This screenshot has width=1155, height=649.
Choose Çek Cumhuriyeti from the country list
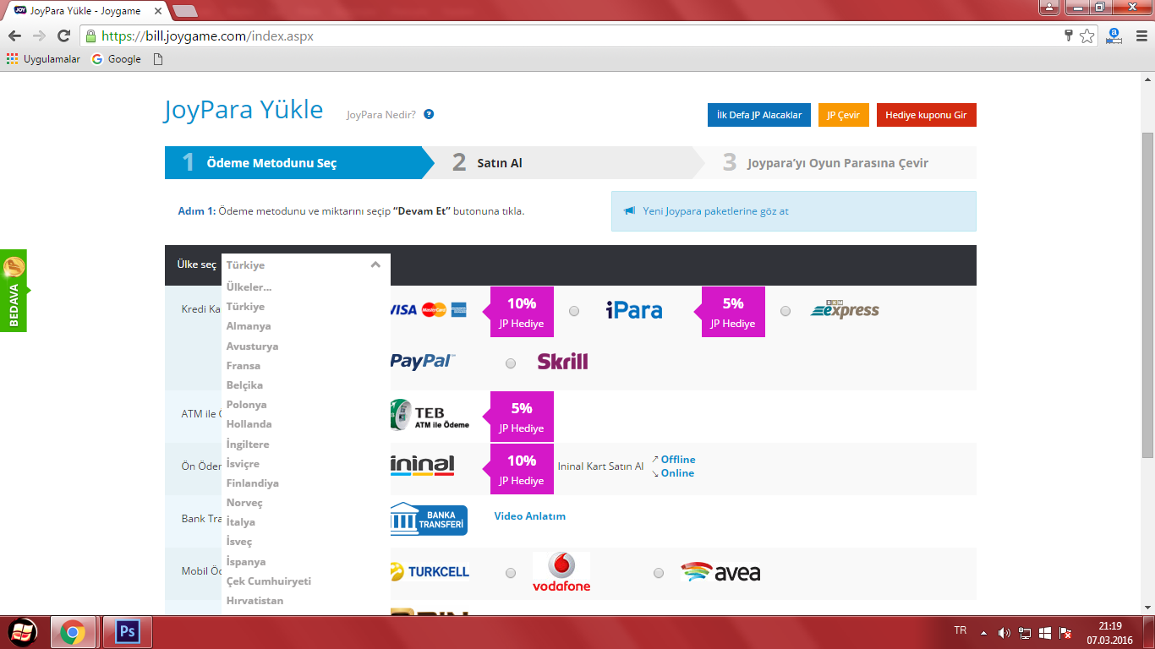[269, 581]
